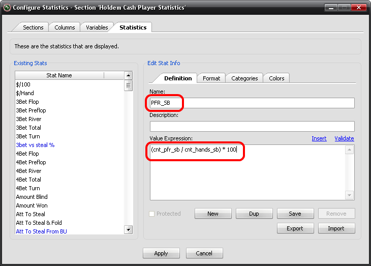The image size is (371, 266).
Task: Open the Columns tab
Action: pyautogui.click(x=65, y=27)
